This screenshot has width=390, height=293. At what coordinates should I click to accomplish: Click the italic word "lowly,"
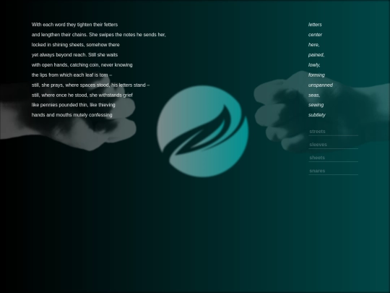314,65
